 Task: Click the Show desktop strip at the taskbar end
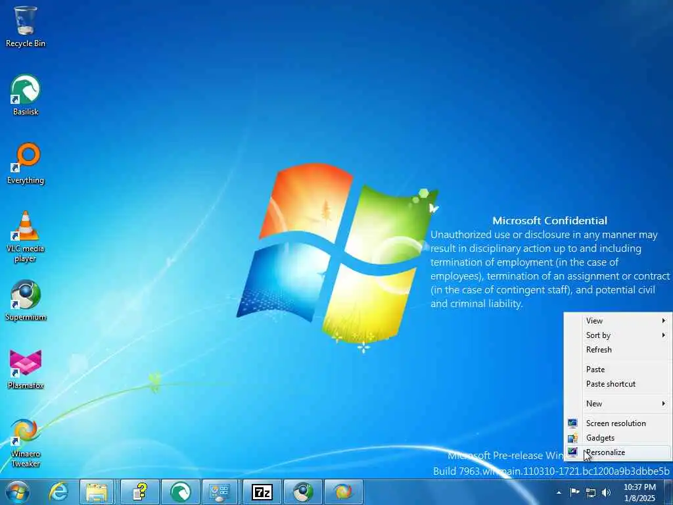(x=668, y=492)
